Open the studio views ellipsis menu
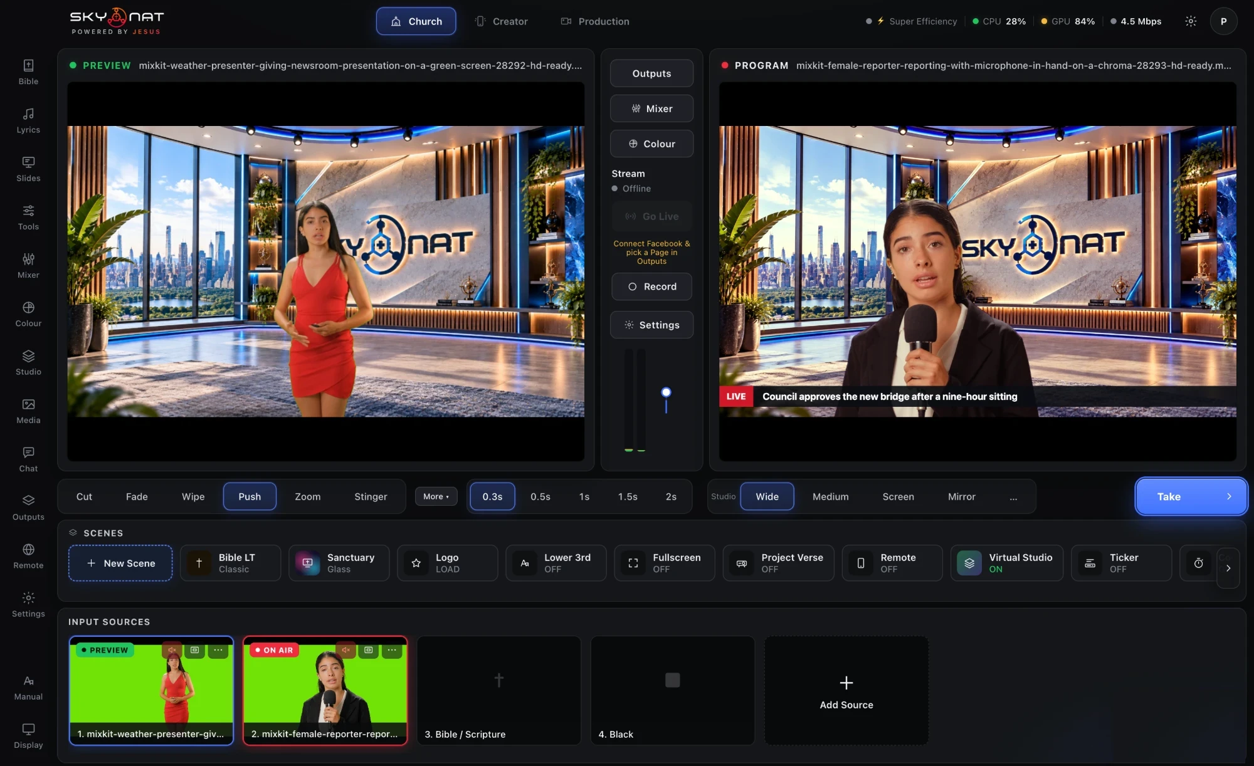This screenshot has width=1254, height=766. tap(1013, 496)
